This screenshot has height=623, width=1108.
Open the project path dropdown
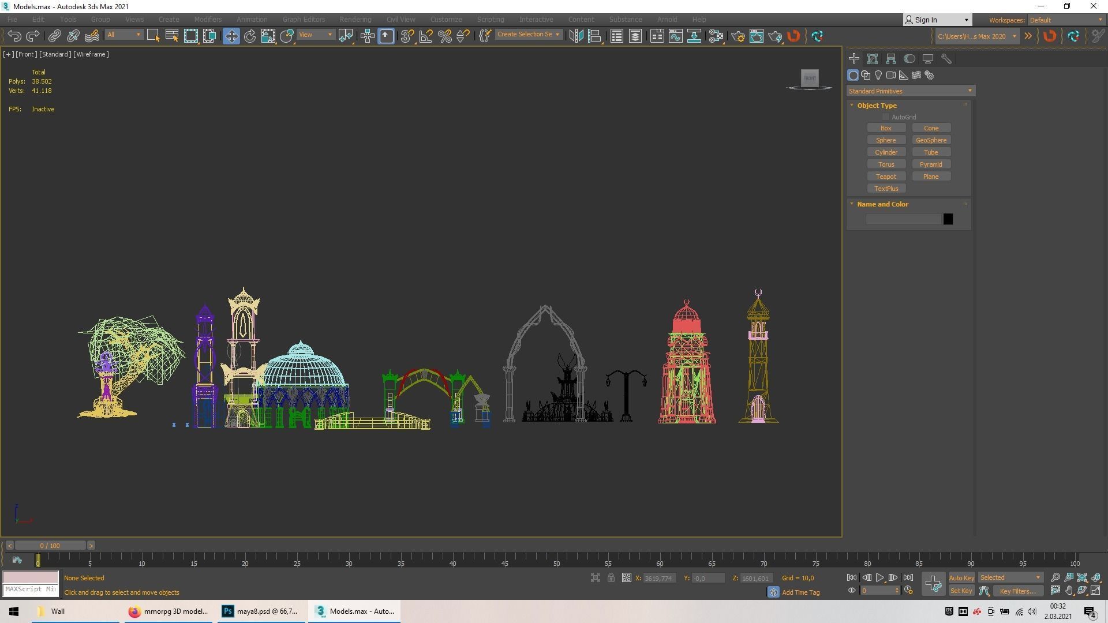coord(976,36)
